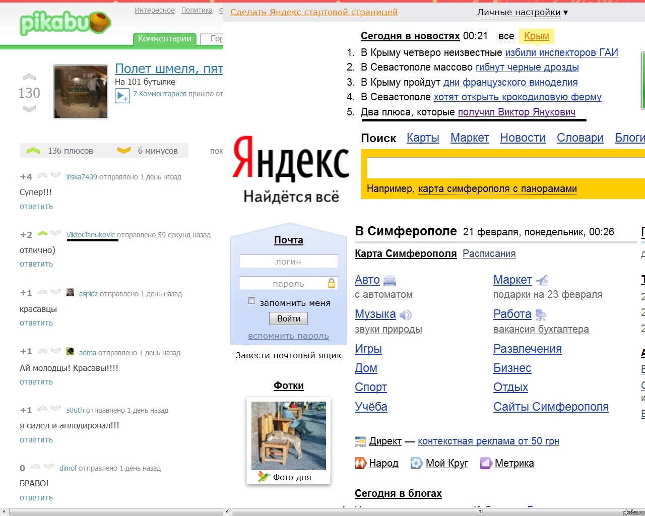
Task: Click the Директ contextual ads icon
Action: point(360,440)
